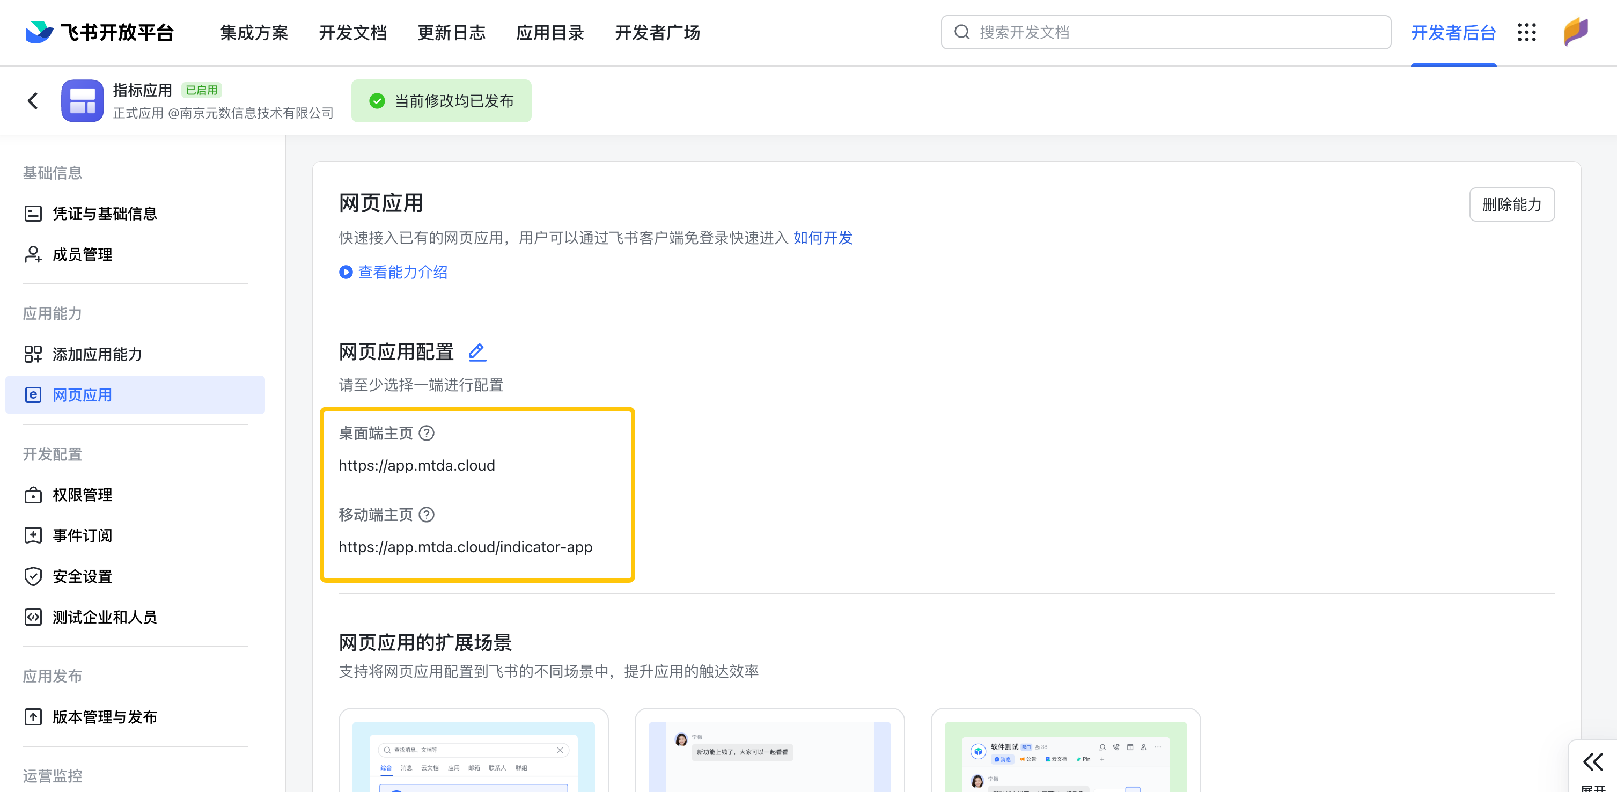Image resolution: width=1617 pixels, height=792 pixels.
Task: Select the 版本管理与发布 icon in sidebar
Action: click(33, 717)
